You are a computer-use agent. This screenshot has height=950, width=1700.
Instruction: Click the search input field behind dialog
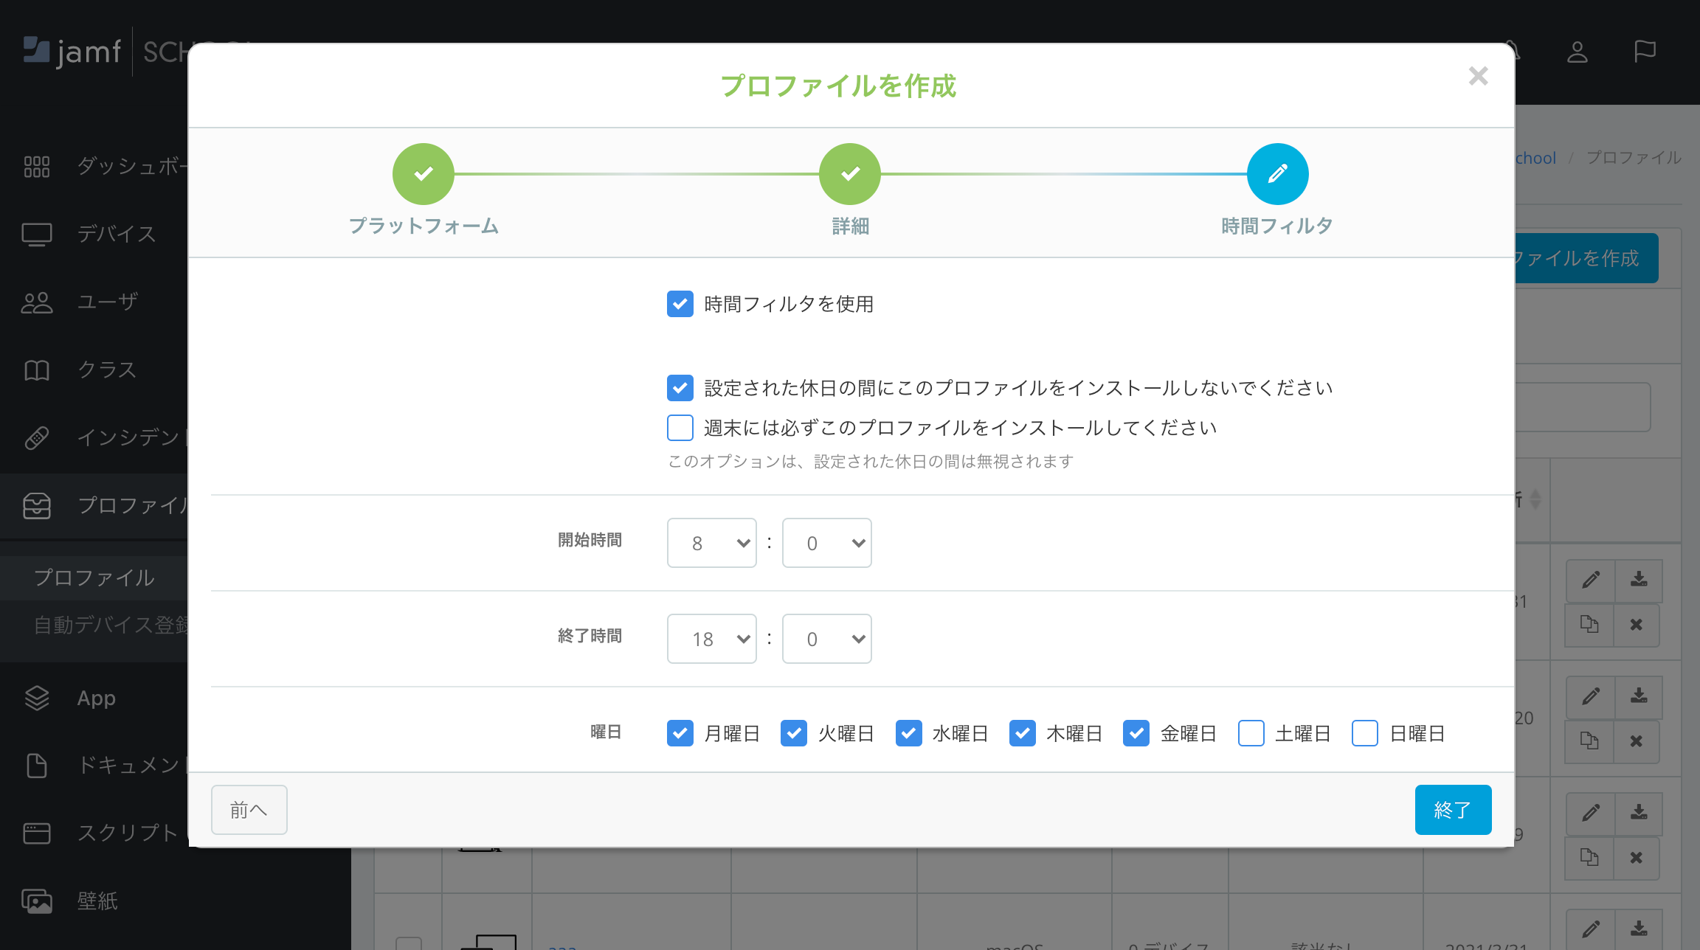(1583, 407)
